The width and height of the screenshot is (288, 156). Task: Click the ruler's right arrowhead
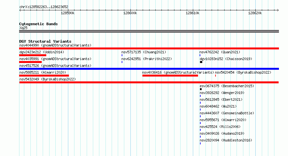278,10
